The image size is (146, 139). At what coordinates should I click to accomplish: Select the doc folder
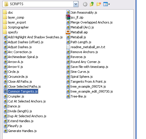[8, 12]
